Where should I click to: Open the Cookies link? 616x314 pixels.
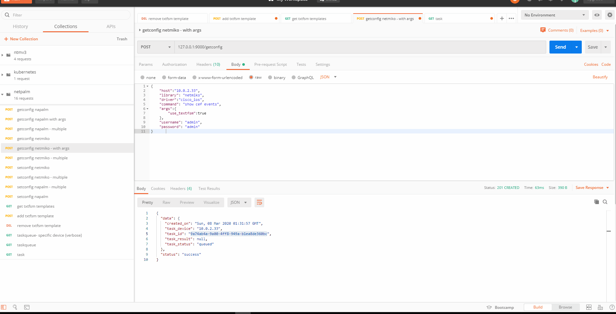tap(591, 64)
